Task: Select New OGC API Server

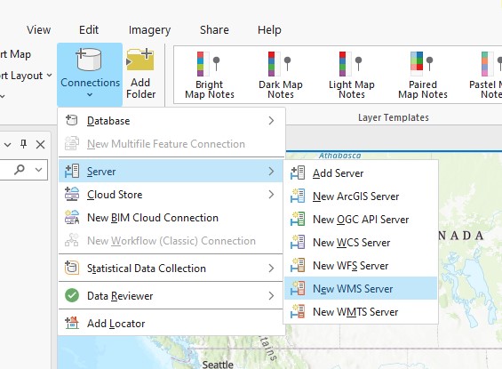Action: [361, 220]
